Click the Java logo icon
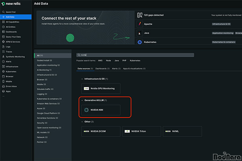The image size is (242, 161). click(x=140, y=33)
